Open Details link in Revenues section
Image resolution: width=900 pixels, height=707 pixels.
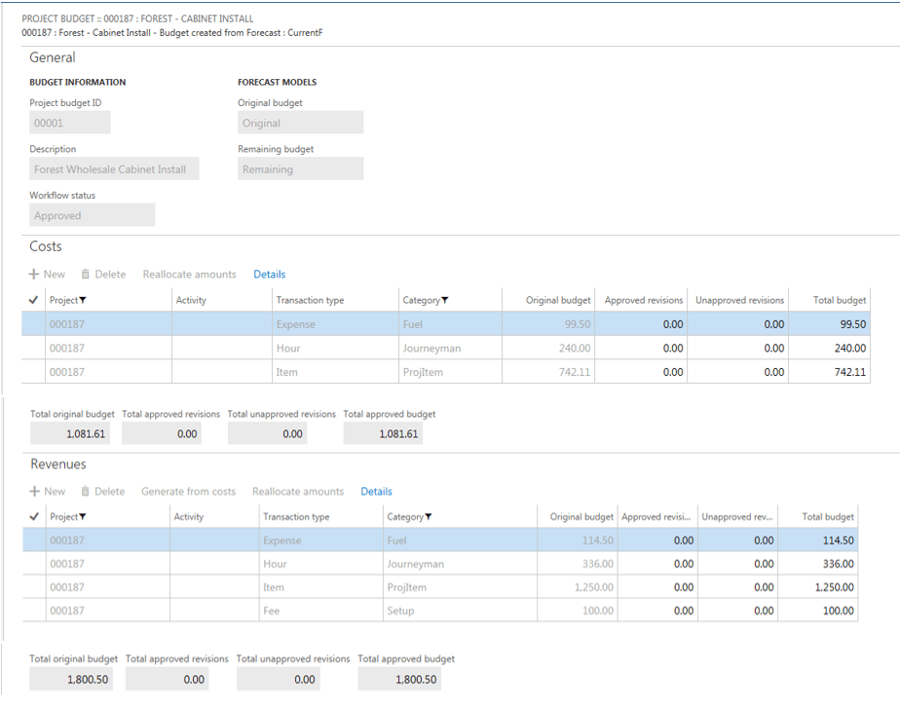tap(376, 492)
